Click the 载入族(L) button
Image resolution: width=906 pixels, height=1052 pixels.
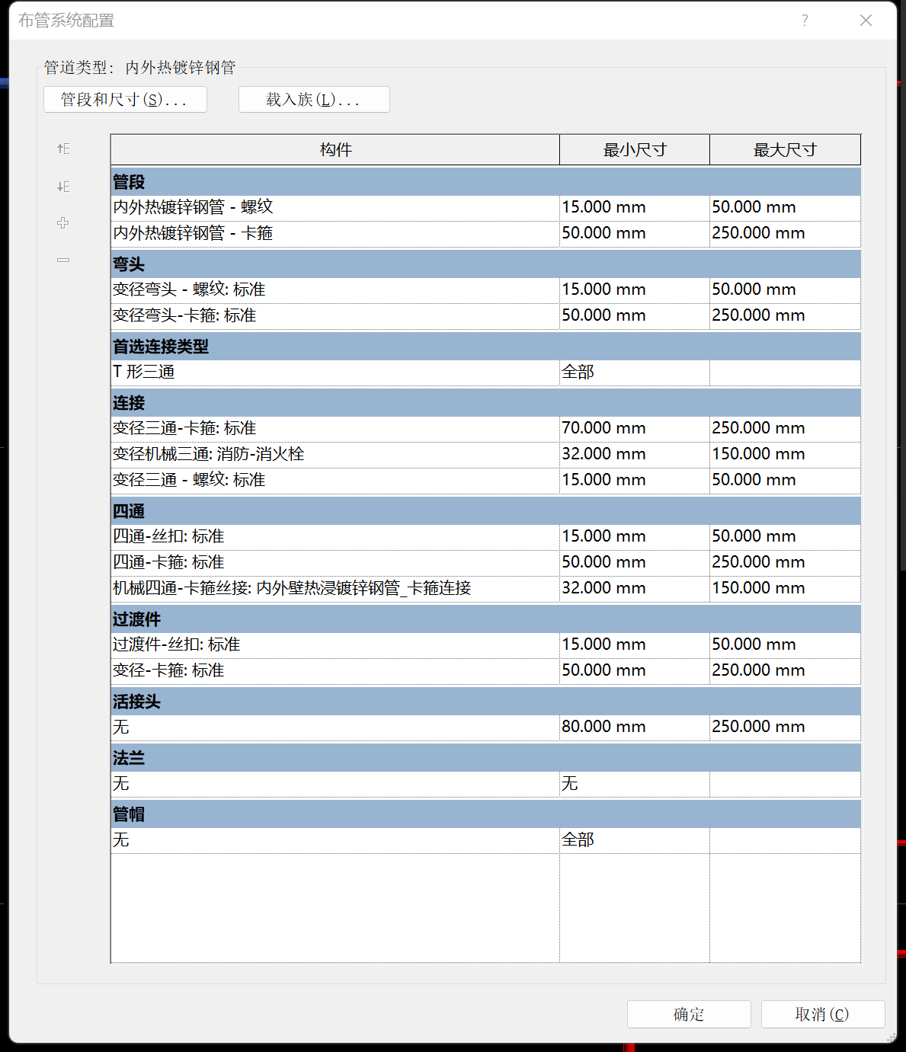click(x=314, y=100)
